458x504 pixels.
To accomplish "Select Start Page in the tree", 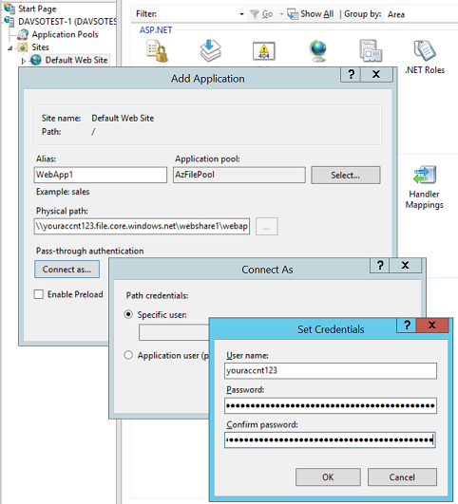I will pos(37,9).
